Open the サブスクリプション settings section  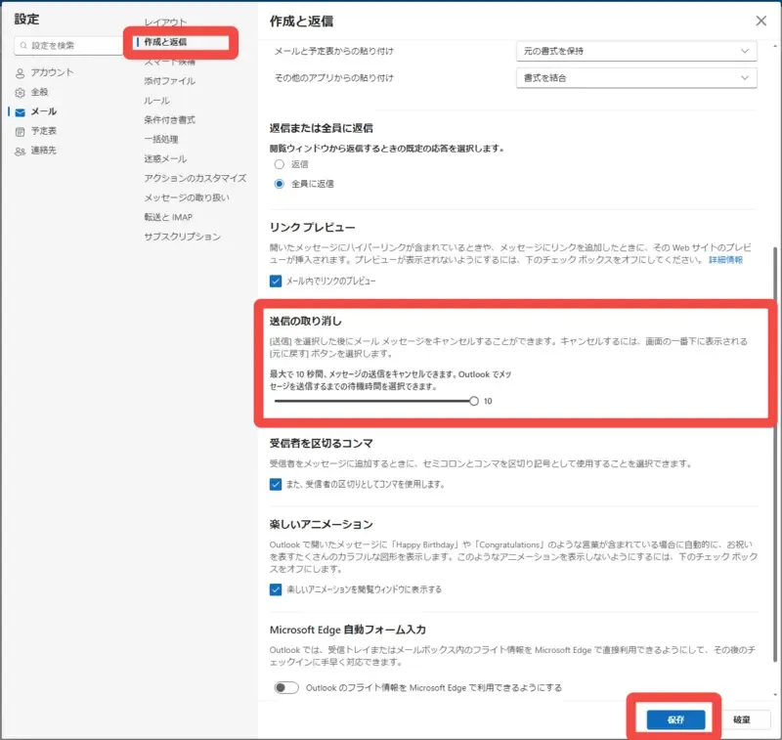[182, 237]
